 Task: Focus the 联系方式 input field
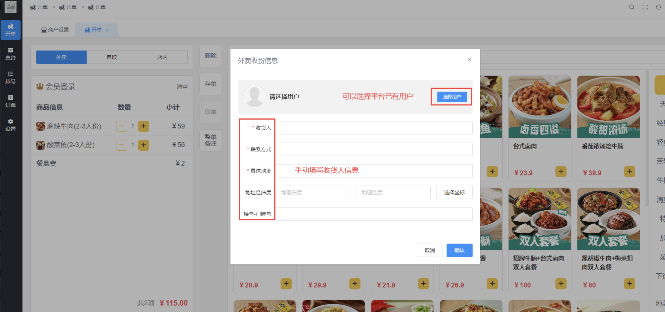click(374, 149)
